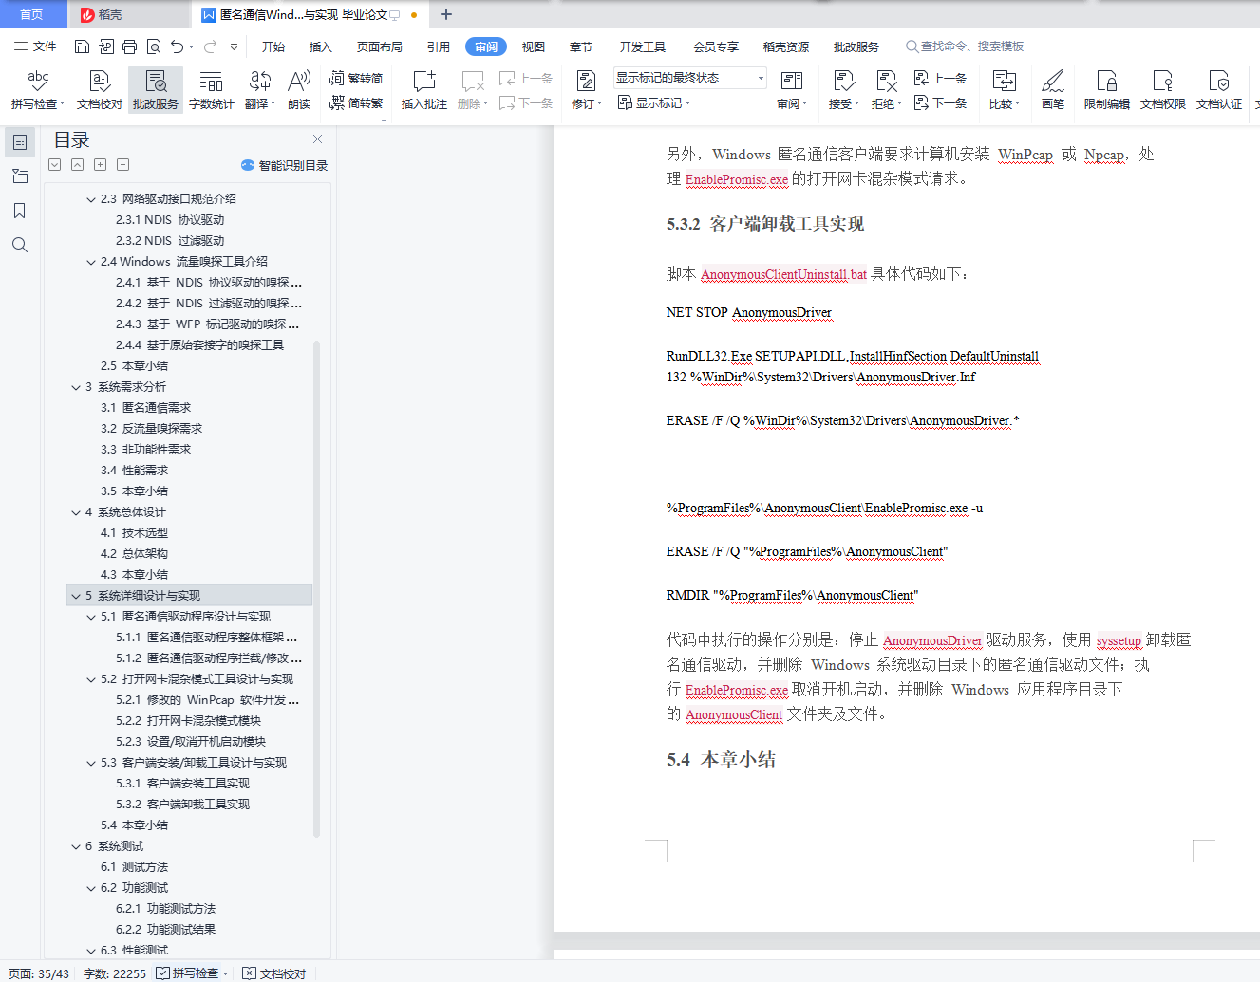
Task: Select the 画笔 ink pen tool
Action: [1053, 90]
